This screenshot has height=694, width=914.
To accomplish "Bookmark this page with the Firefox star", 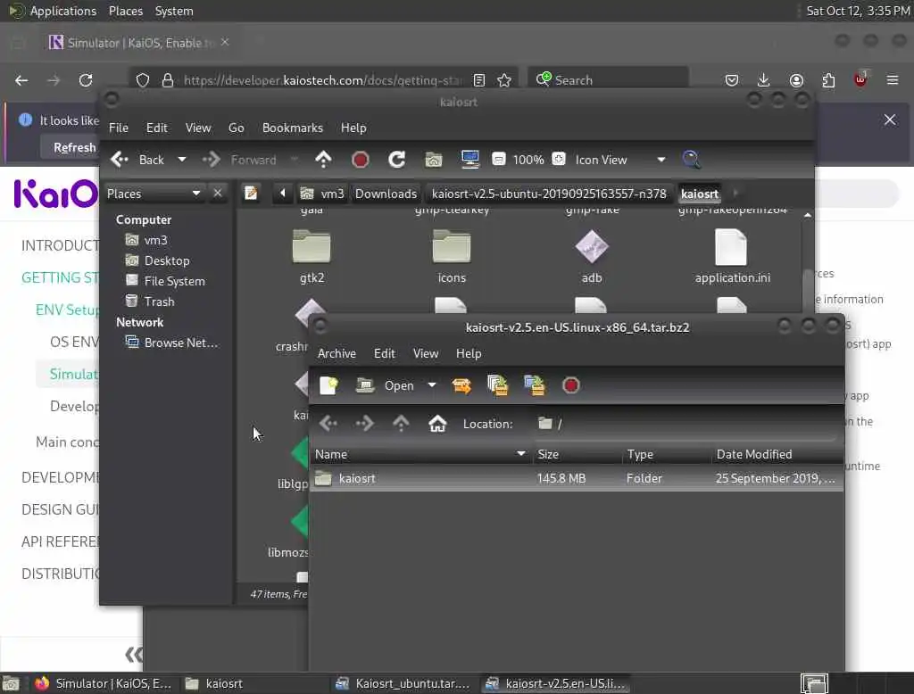I will [x=505, y=79].
